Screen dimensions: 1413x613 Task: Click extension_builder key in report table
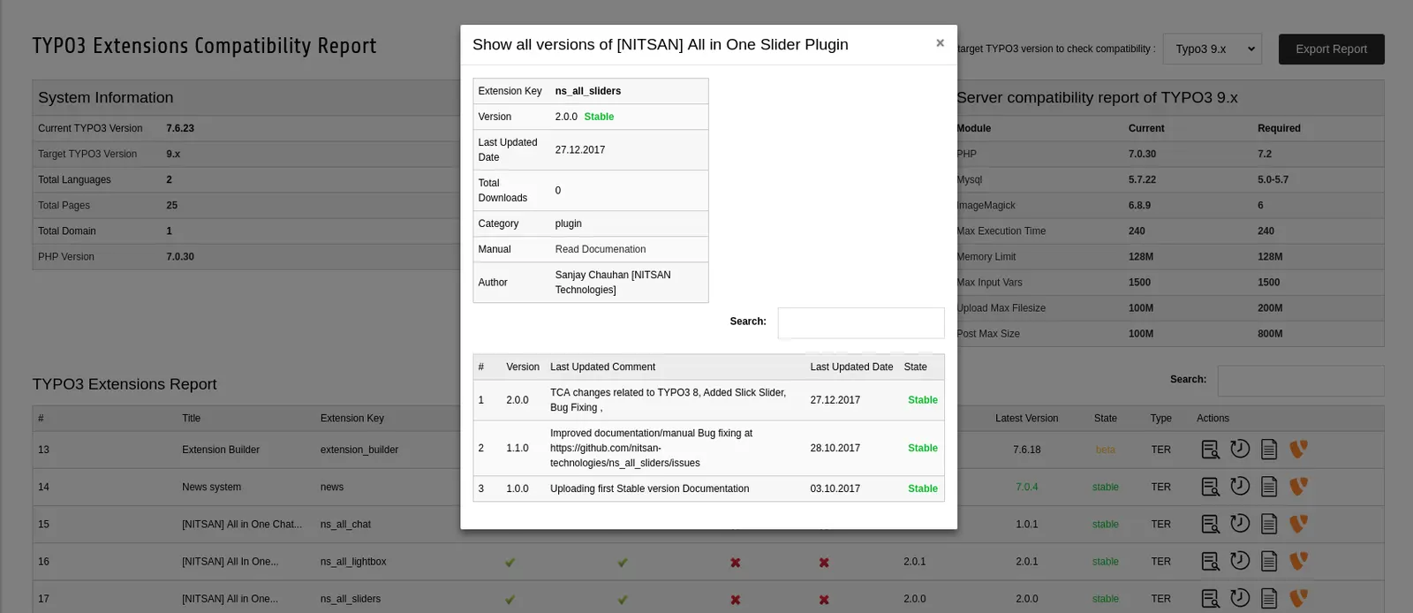pyautogui.click(x=359, y=450)
